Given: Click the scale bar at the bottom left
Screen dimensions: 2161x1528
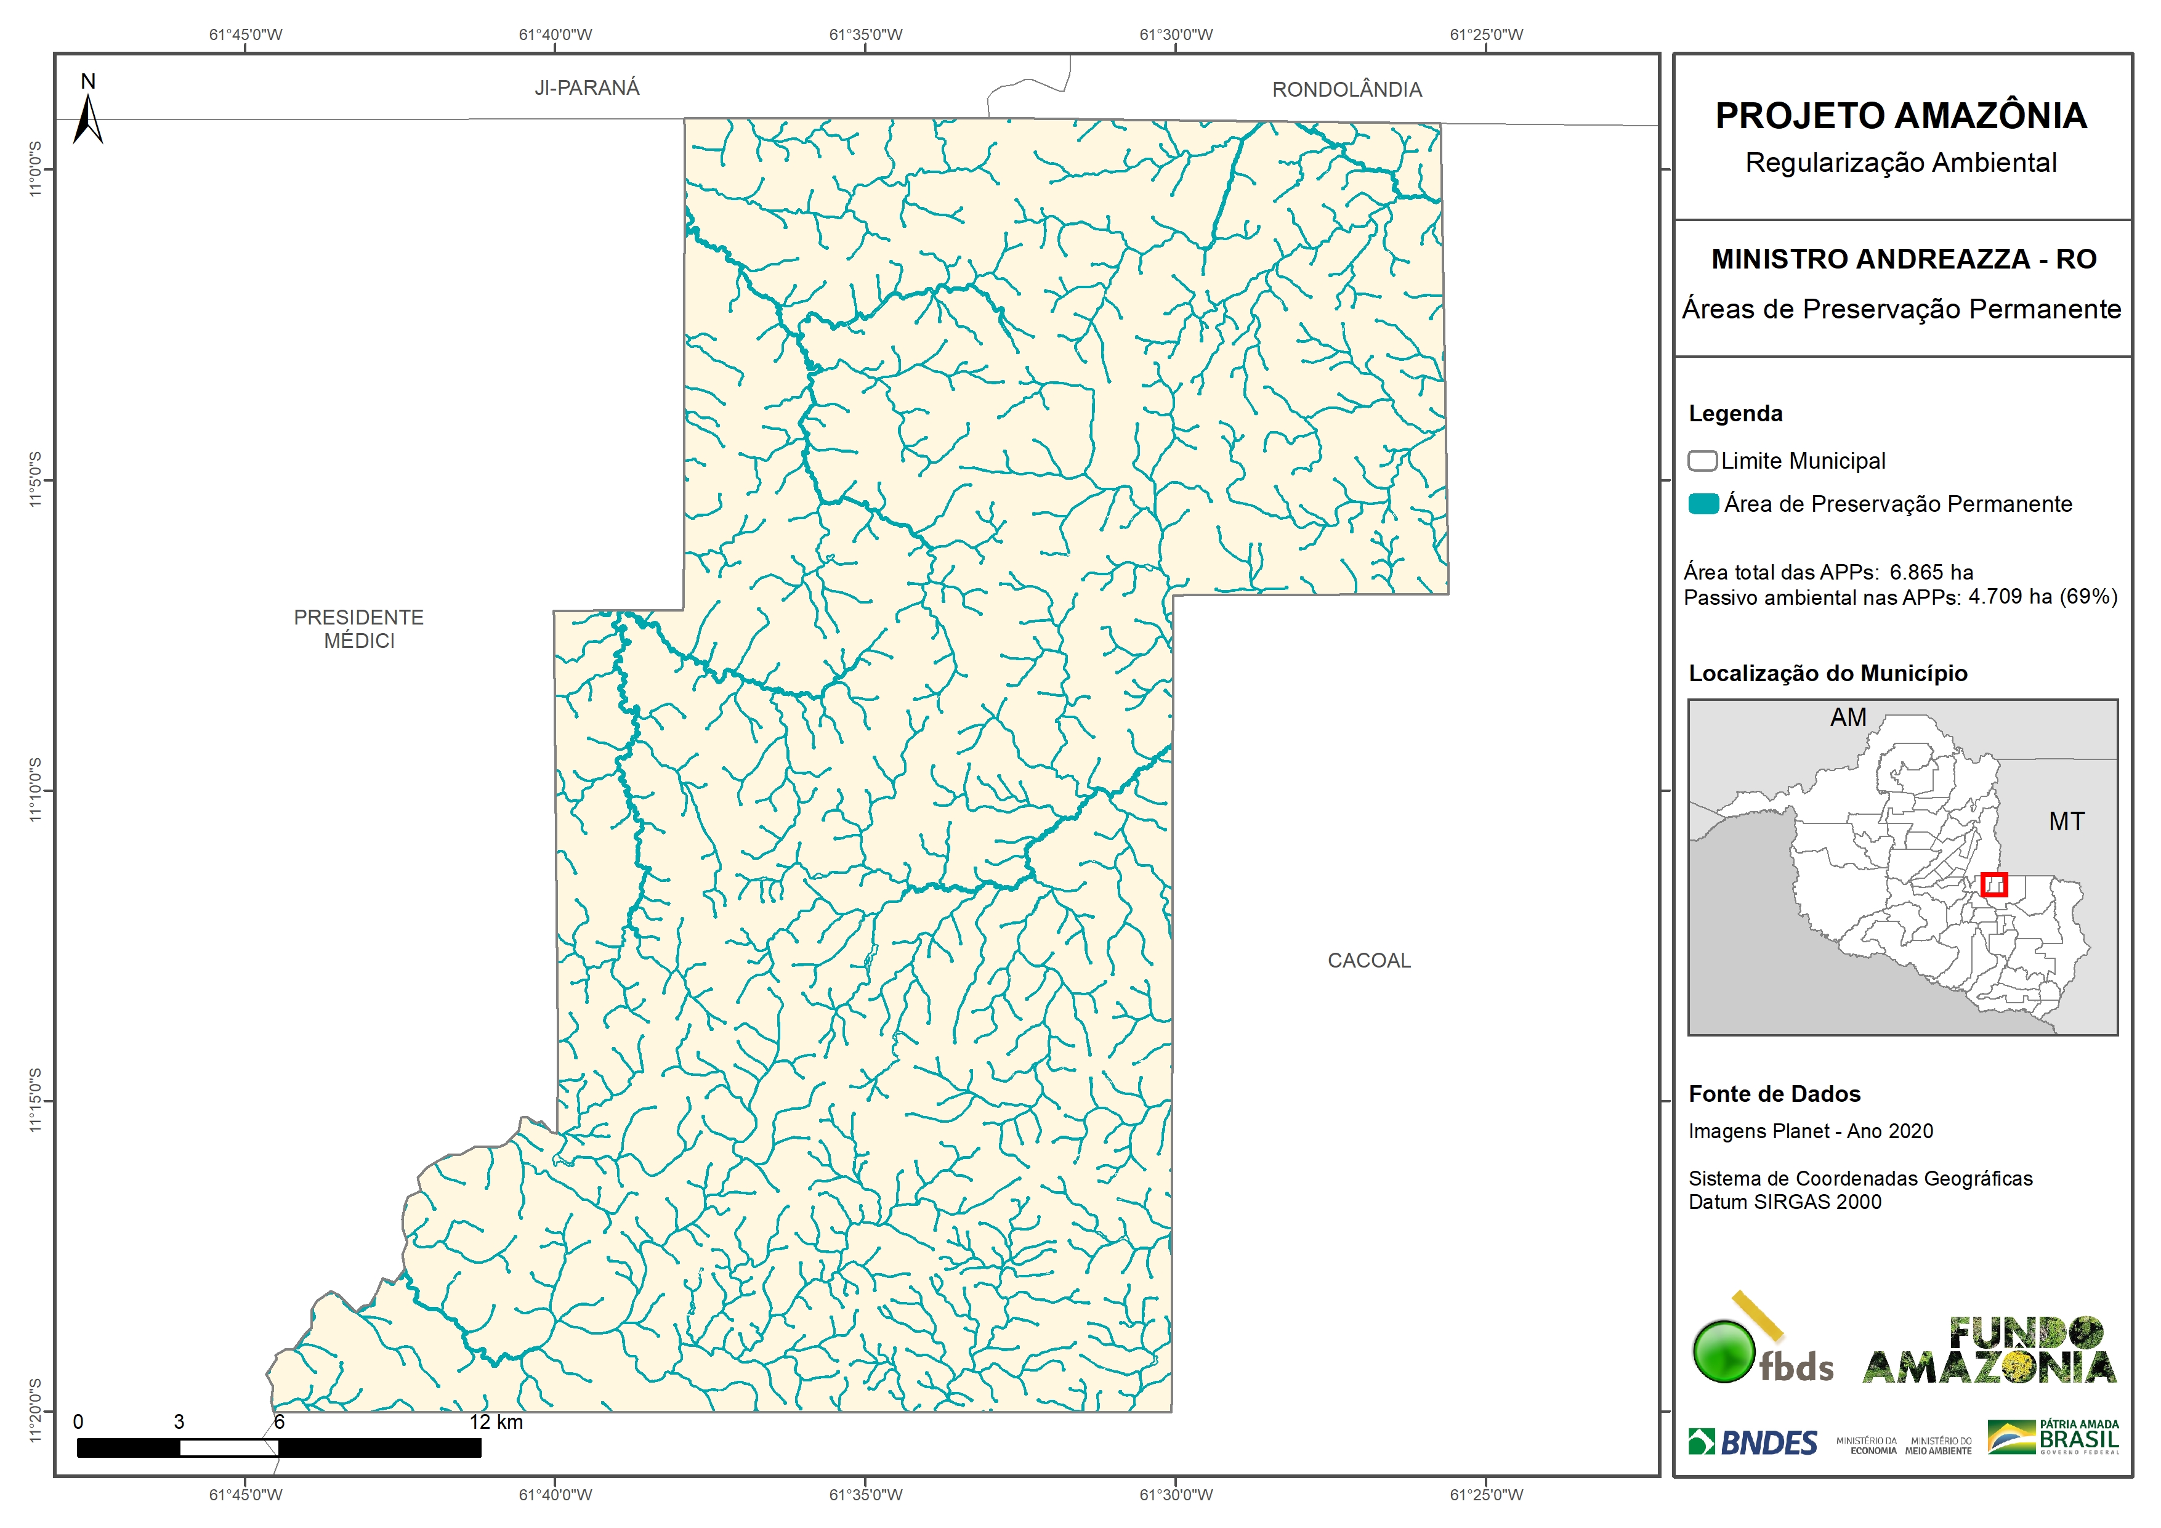Looking at the screenshot, I should (x=278, y=1447).
